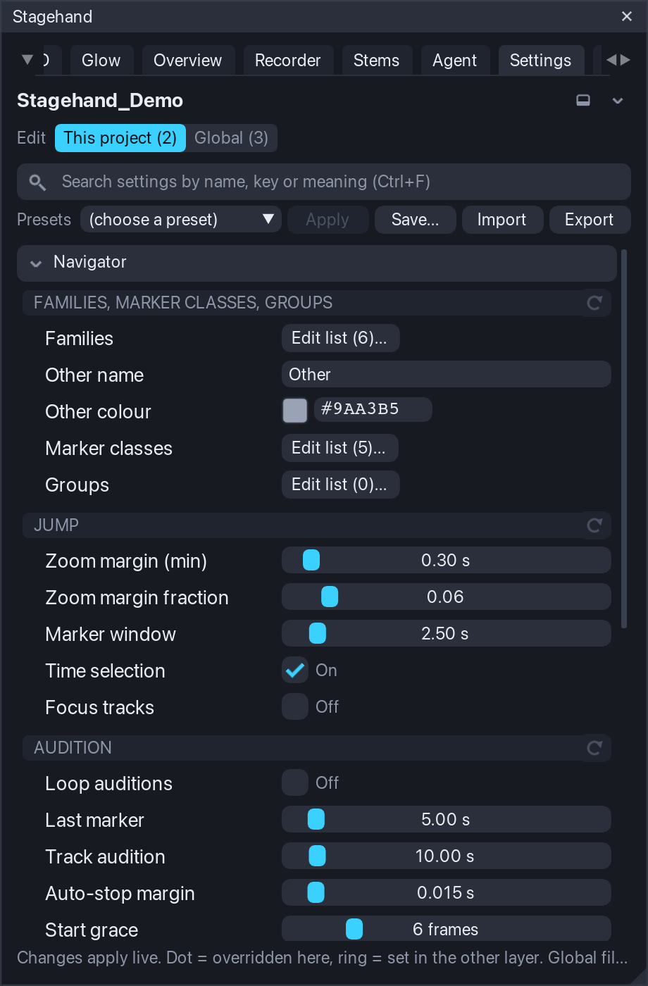Click the Track audition slider
Image resolution: width=648 pixels, height=986 pixels.
pos(447,856)
